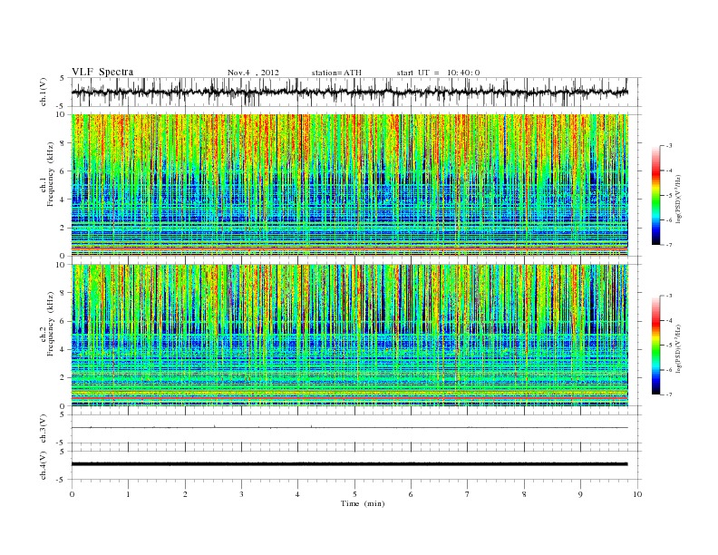
Task: Click the 'ch.1(V)' waveform axis label
Action: [x=44, y=92]
